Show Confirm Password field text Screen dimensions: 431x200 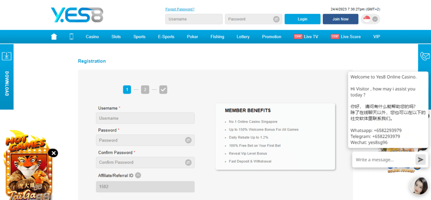pyautogui.click(x=188, y=163)
